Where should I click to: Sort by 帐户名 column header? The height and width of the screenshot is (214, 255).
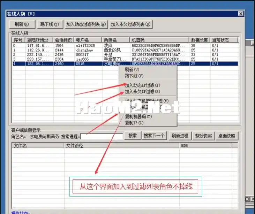click(x=88, y=40)
